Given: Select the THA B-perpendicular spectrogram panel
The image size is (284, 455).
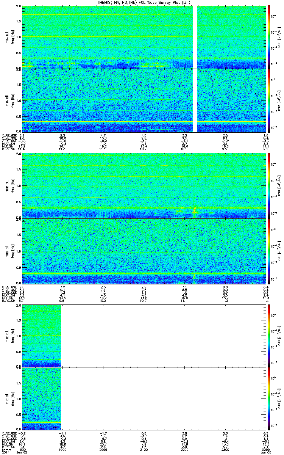Looking at the screenshot, I should pyautogui.click(x=143, y=37).
